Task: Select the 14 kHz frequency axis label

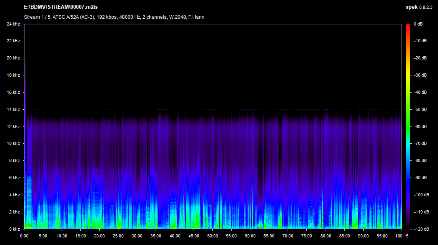Action: (13, 109)
